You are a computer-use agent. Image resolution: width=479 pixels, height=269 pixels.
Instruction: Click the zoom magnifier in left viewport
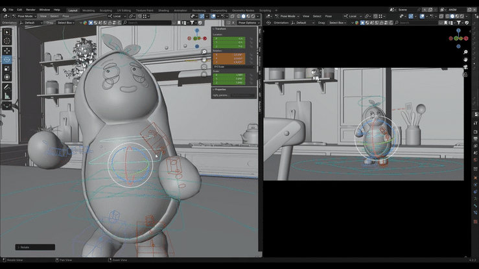click(204, 53)
